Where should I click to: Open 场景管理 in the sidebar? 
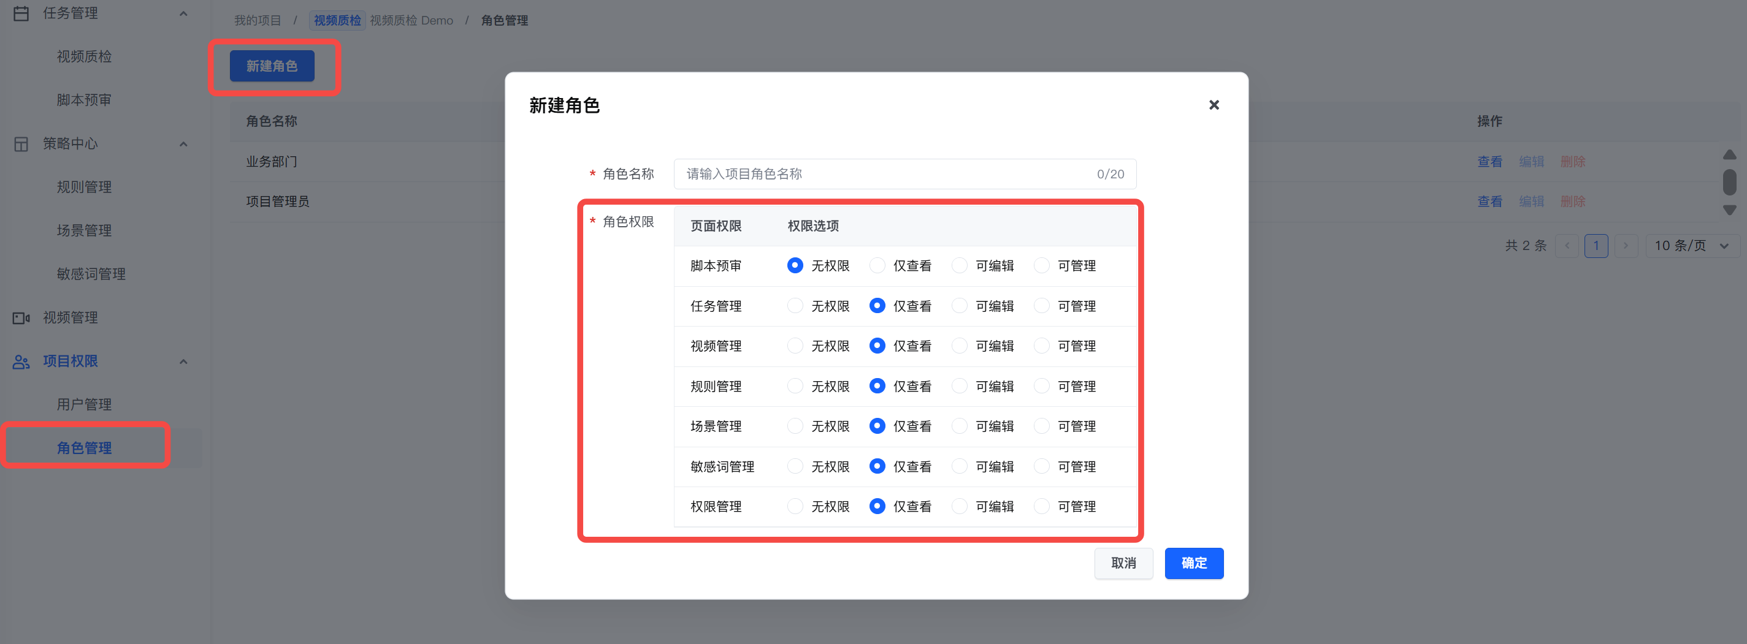click(x=84, y=230)
